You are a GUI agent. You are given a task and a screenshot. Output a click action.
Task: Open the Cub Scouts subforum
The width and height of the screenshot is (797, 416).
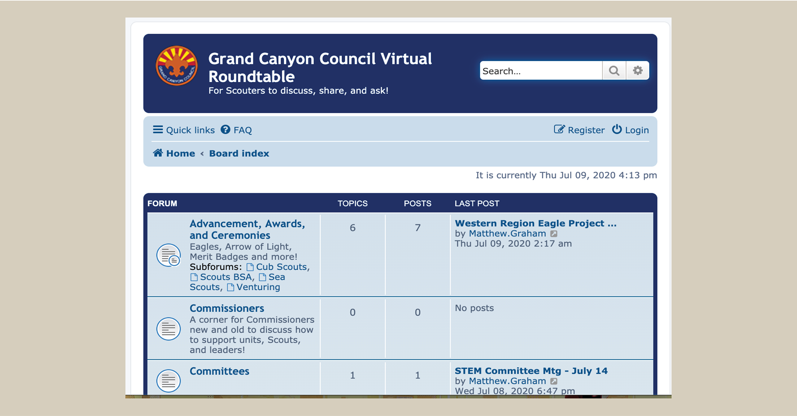pyautogui.click(x=281, y=267)
